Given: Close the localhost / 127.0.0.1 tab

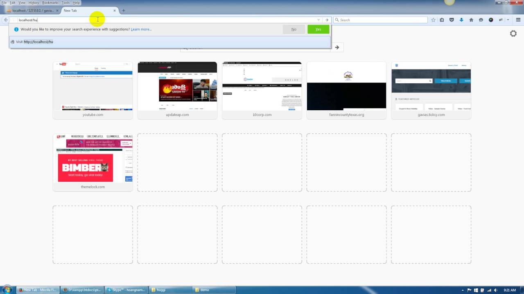Looking at the screenshot, I should [57, 11].
